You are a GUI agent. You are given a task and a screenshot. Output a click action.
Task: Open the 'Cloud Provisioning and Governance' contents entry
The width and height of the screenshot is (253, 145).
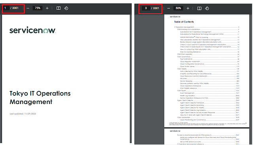pyautogui.click(x=210, y=120)
